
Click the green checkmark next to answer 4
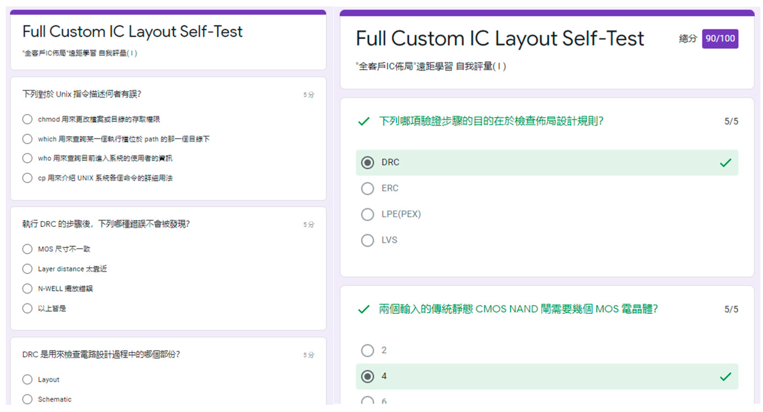[725, 376]
